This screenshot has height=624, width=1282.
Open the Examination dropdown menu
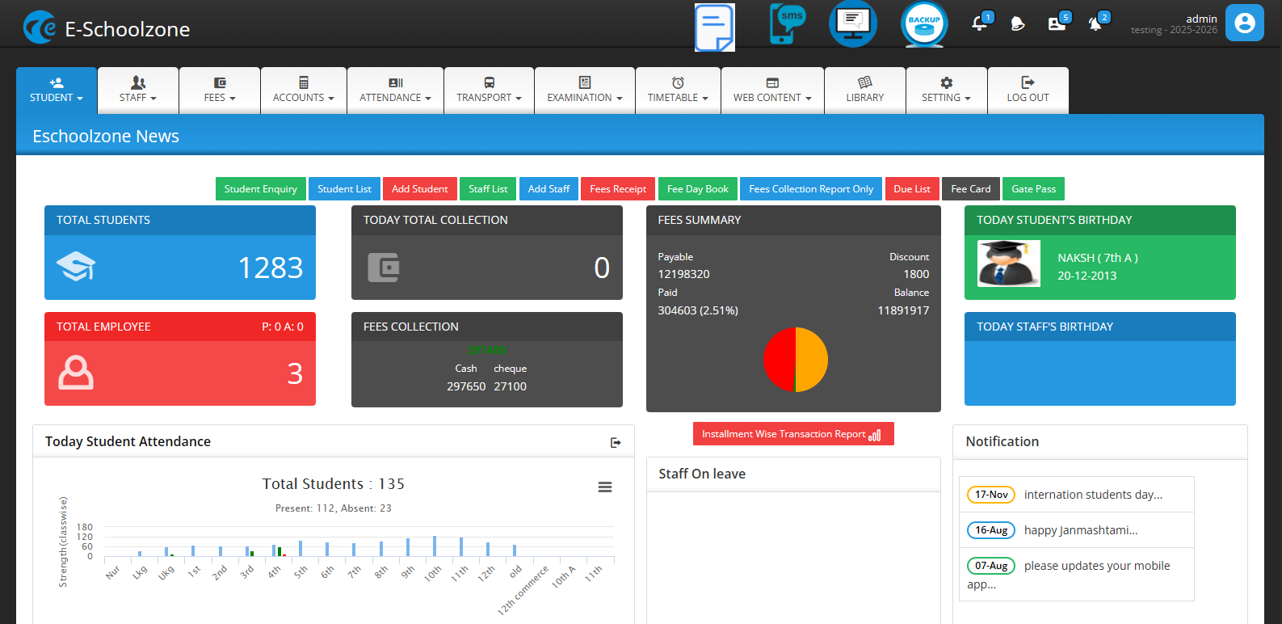[584, 91]
